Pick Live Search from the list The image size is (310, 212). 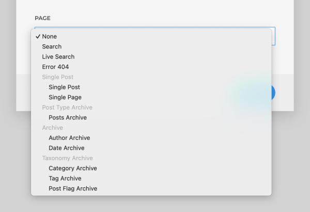(x=58, y=57)
